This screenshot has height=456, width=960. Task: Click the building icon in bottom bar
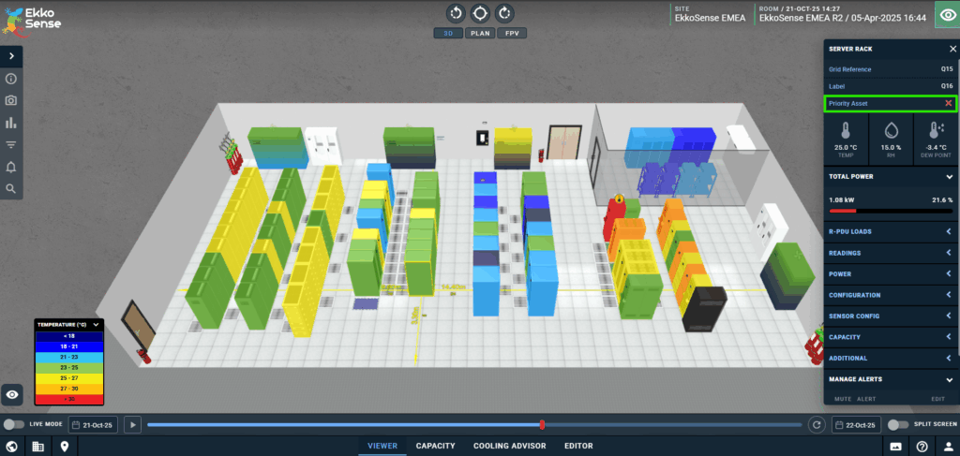[x=37, y=447]
